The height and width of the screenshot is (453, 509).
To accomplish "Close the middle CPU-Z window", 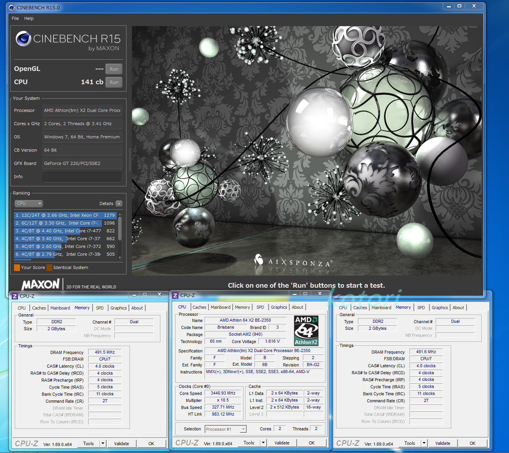I will pyautogui.click(x=320, y=294).
